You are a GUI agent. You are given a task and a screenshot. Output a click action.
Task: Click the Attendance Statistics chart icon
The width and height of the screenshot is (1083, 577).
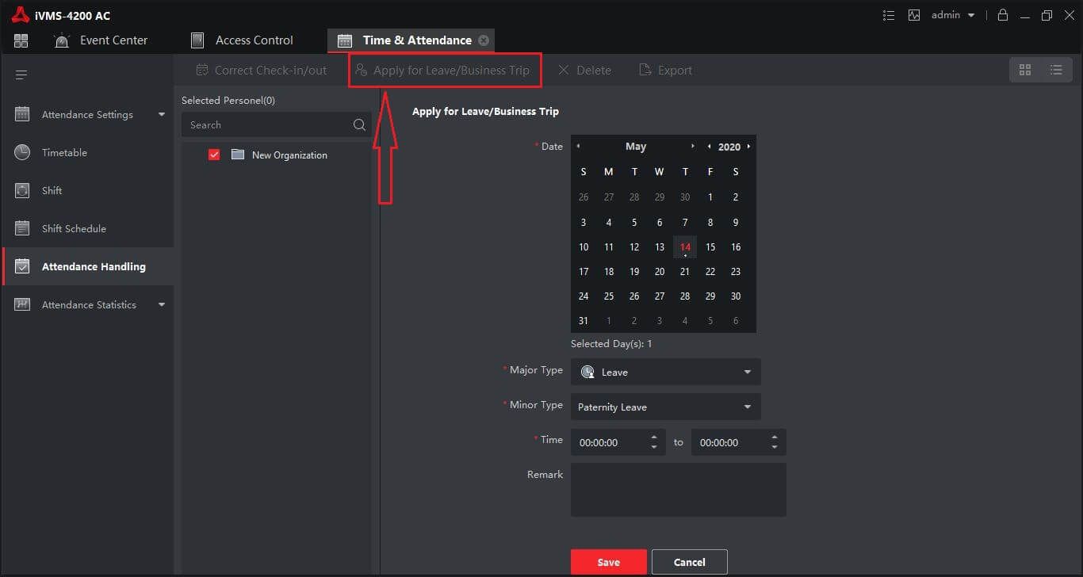click(22, 304)
